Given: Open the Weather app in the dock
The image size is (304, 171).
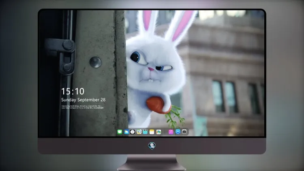Looking at the screenshot, I should pos(126,132).
